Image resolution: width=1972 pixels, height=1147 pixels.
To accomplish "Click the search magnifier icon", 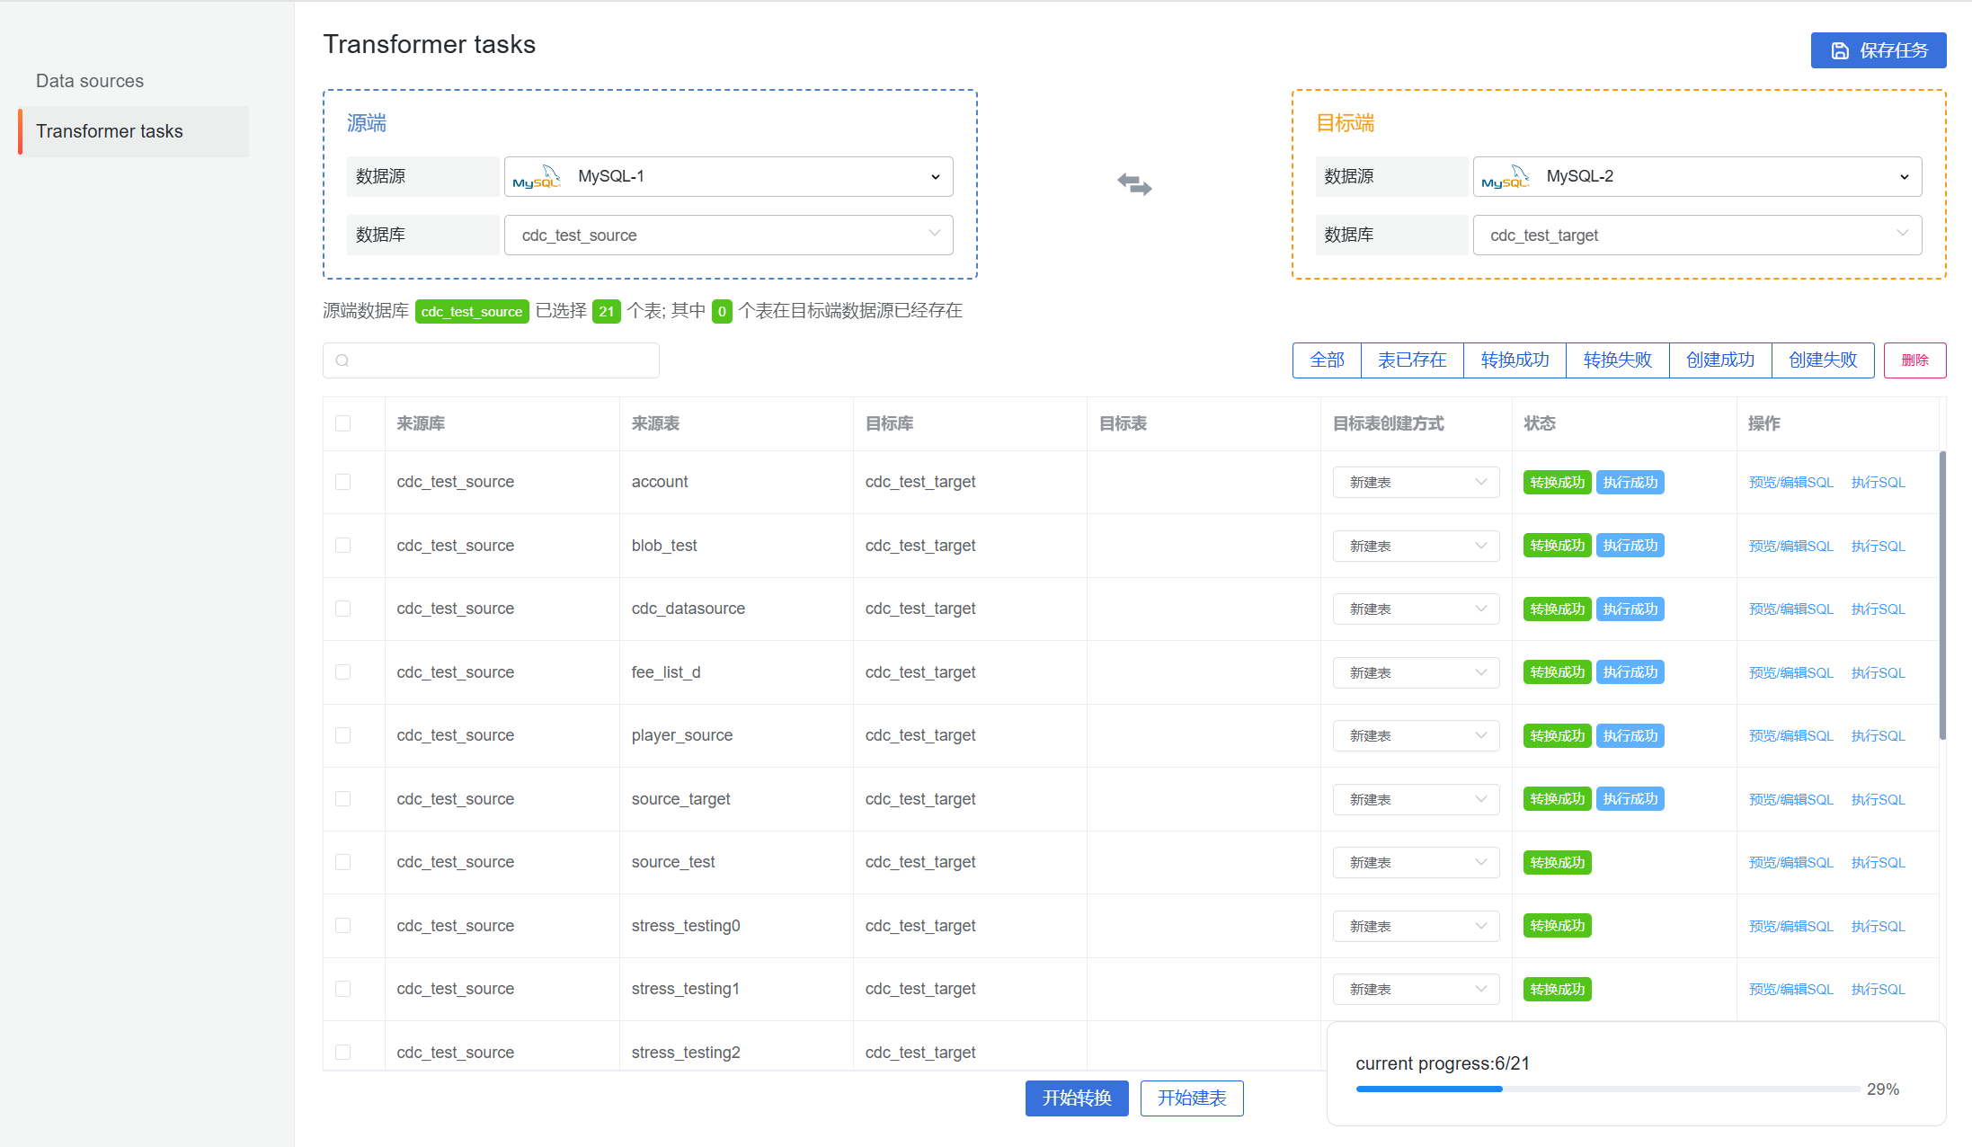I will [342, 360].
